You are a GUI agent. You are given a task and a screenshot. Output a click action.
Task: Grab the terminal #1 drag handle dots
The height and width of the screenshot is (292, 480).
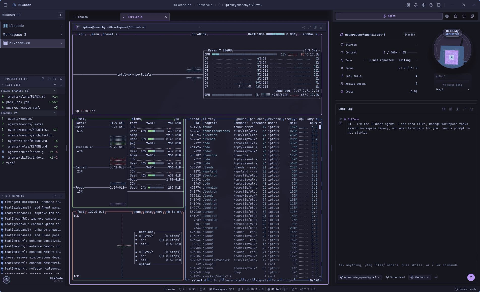tap(199, 27)
